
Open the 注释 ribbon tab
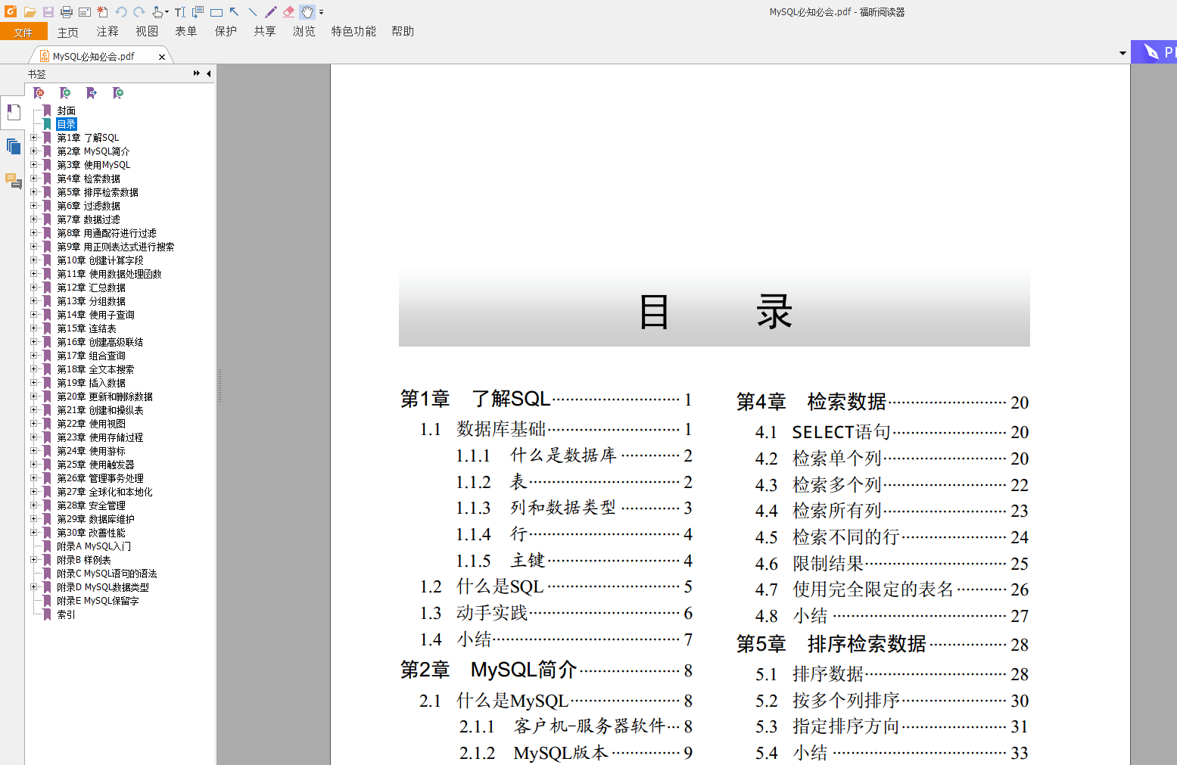coord(107,31)
